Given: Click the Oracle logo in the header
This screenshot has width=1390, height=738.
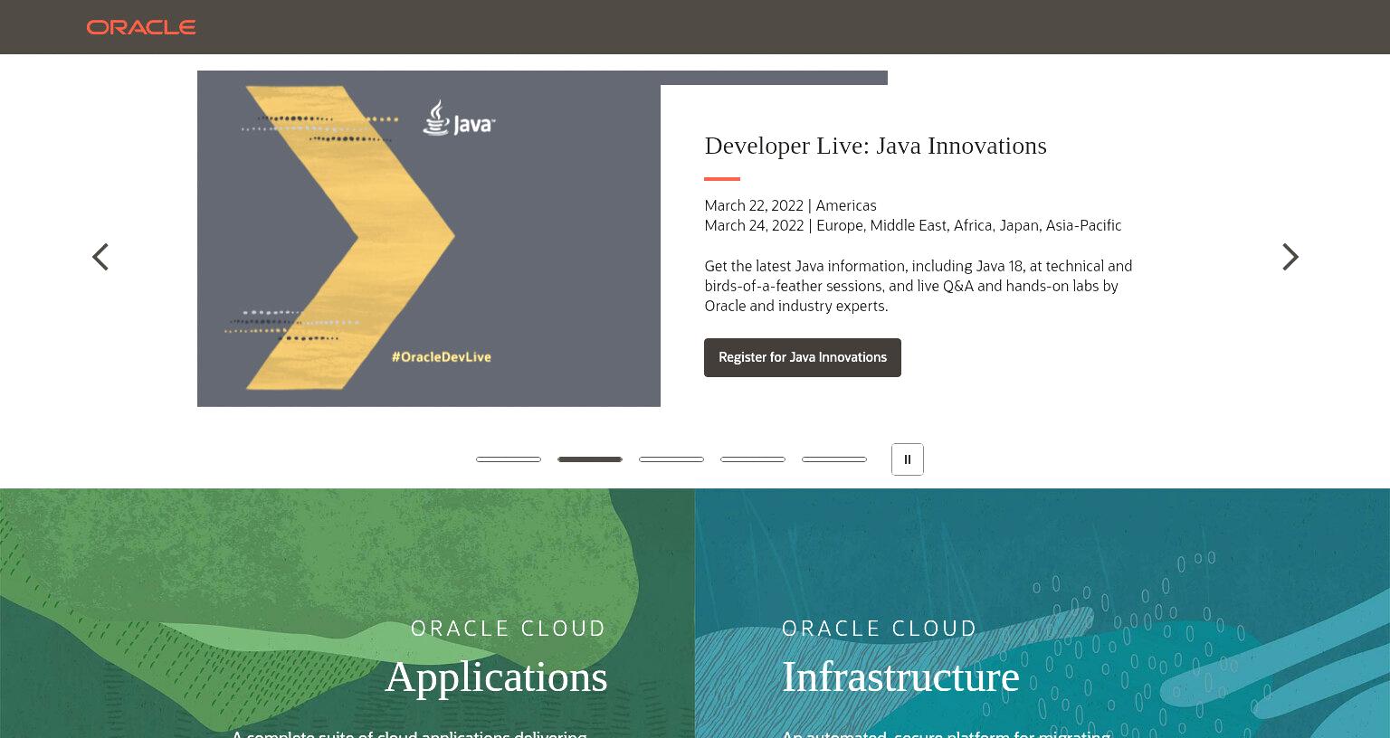Looking at the screenshot, I should (141, 27).
